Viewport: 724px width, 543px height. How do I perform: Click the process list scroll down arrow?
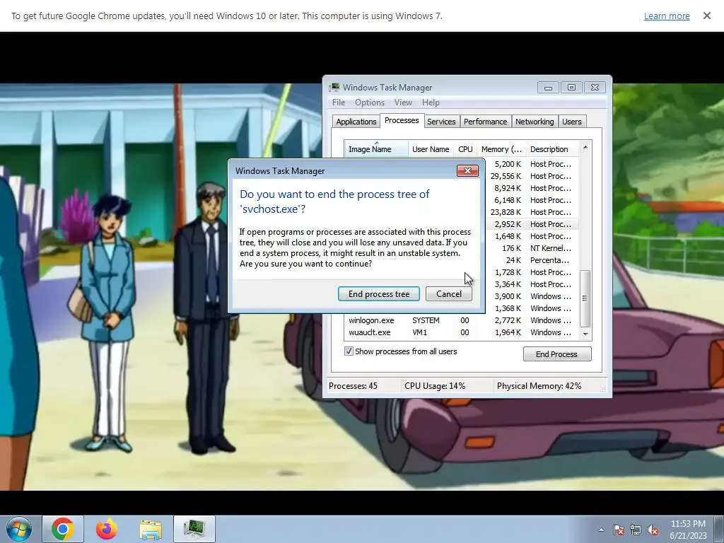[x=585, y=334]
